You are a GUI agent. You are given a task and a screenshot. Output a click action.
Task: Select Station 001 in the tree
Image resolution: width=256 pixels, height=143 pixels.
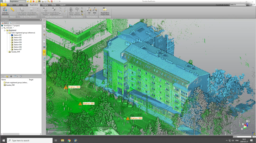[x=18, y=35]
